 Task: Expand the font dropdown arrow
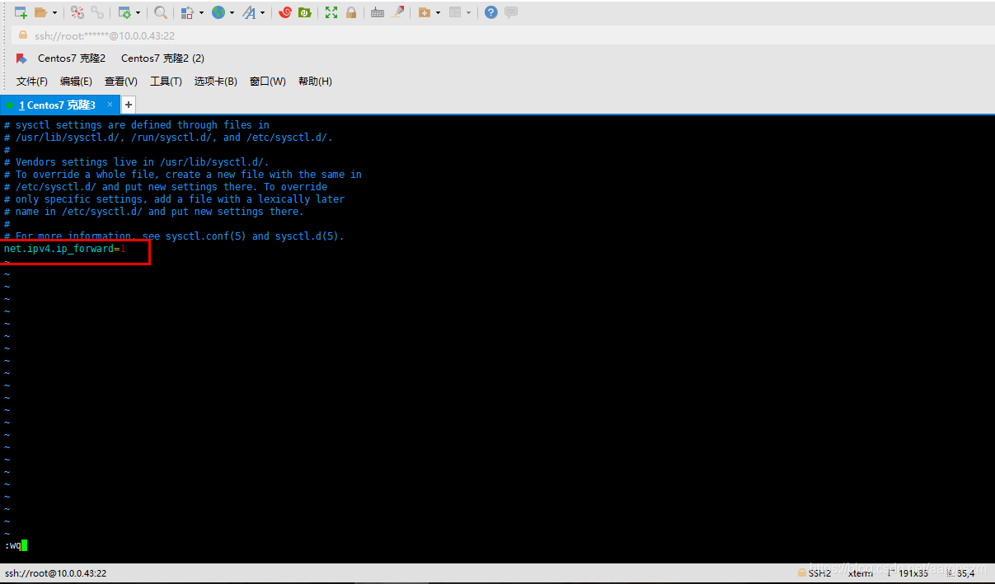263,12
